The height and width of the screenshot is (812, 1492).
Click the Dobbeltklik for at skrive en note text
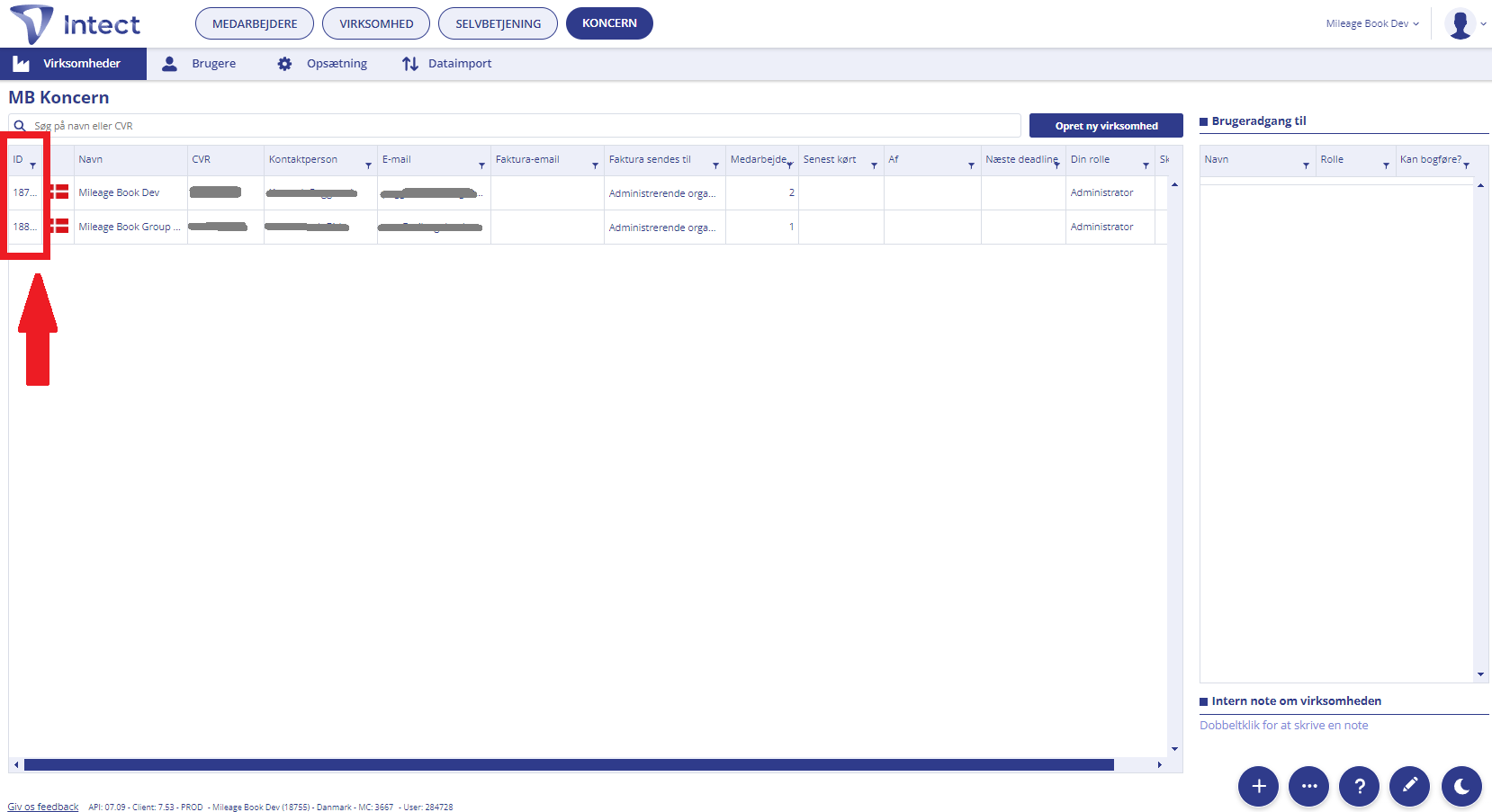(1283, 725)
